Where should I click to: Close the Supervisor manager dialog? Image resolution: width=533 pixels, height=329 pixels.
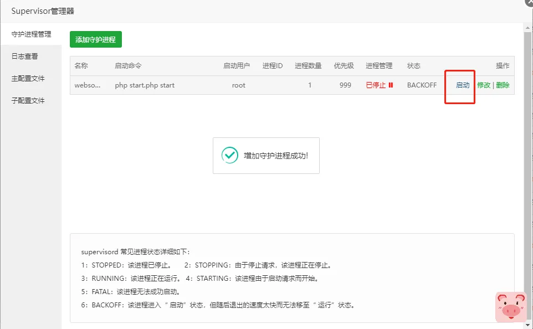(x=530, y=2)
